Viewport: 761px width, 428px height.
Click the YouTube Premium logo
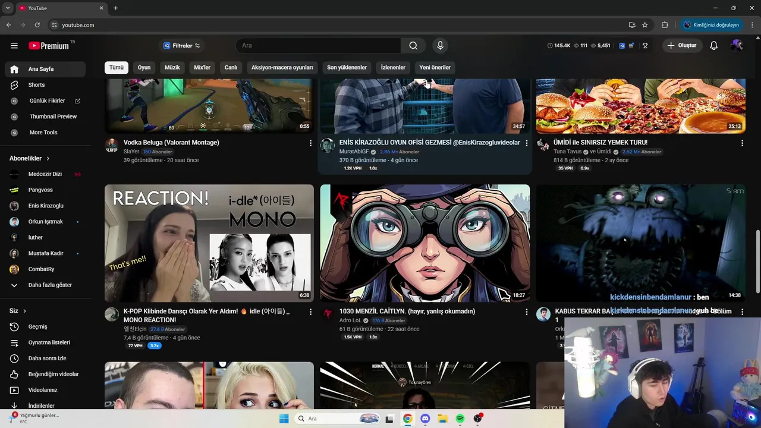tap(50, 46)
